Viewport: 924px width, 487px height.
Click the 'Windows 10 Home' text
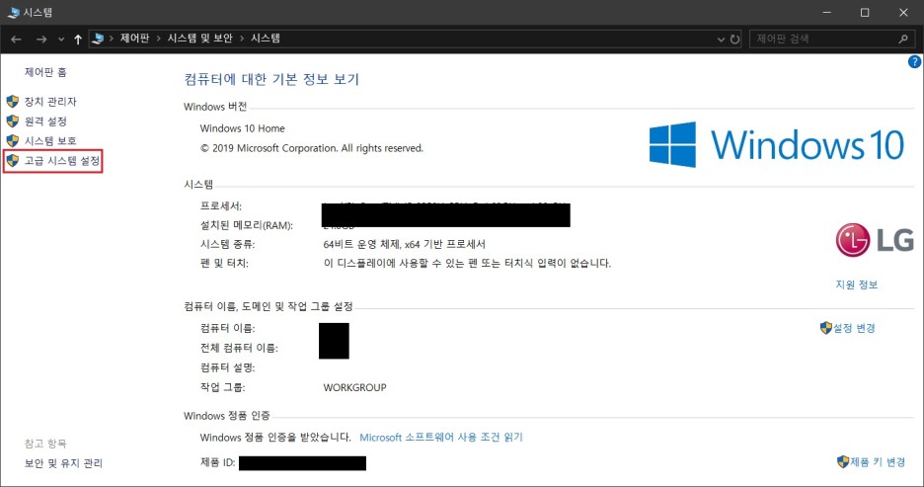242,128
